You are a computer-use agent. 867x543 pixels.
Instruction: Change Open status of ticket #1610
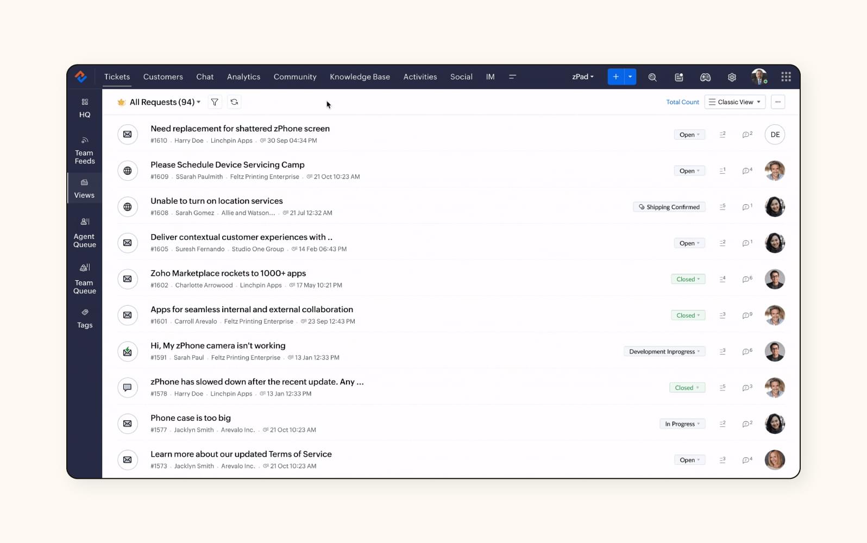(689, 135)
